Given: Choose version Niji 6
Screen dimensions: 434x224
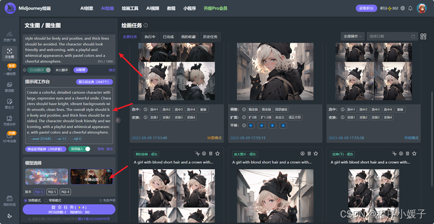Looking at the screenshot, I should [39, 191].
